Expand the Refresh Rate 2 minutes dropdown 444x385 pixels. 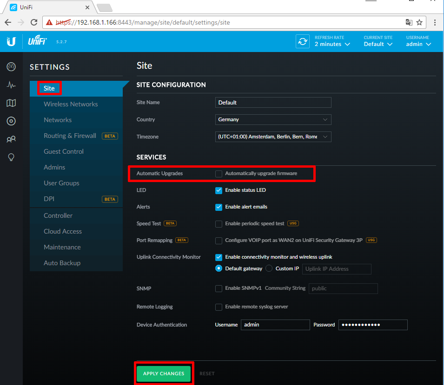[332, 44]
